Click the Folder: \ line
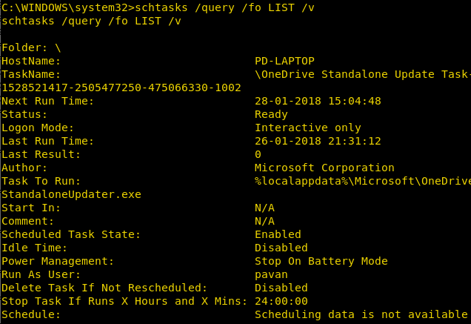471x324 pixels. [31, 48]
